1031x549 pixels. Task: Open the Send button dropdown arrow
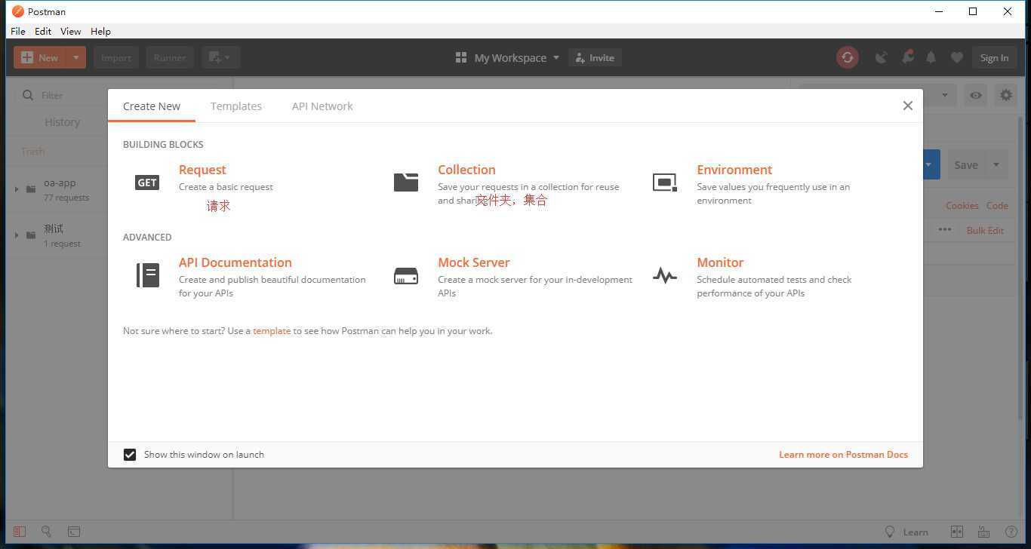(929, 164)
